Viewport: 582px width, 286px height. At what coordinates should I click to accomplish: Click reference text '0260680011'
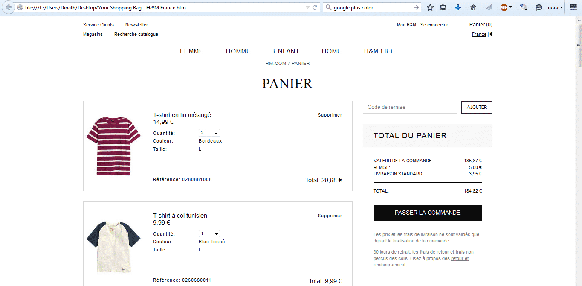[197, 280]
